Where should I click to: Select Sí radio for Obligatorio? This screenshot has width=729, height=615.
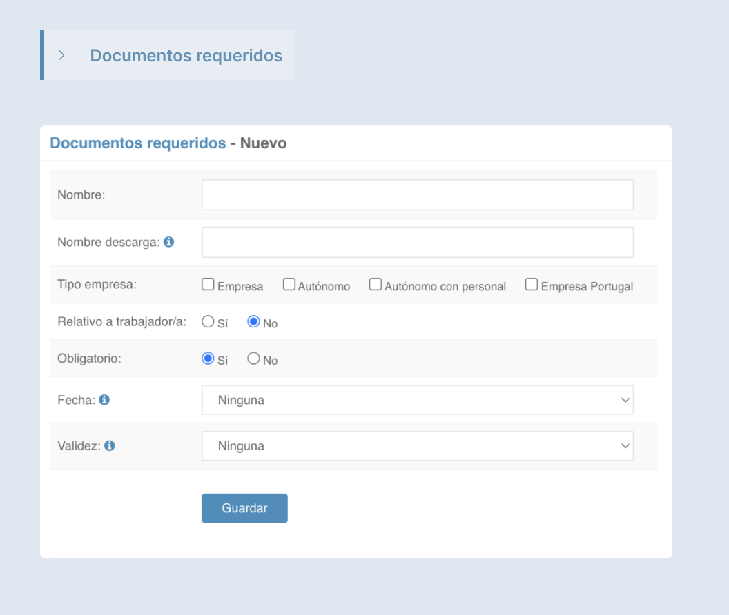(x=208, y=359)
